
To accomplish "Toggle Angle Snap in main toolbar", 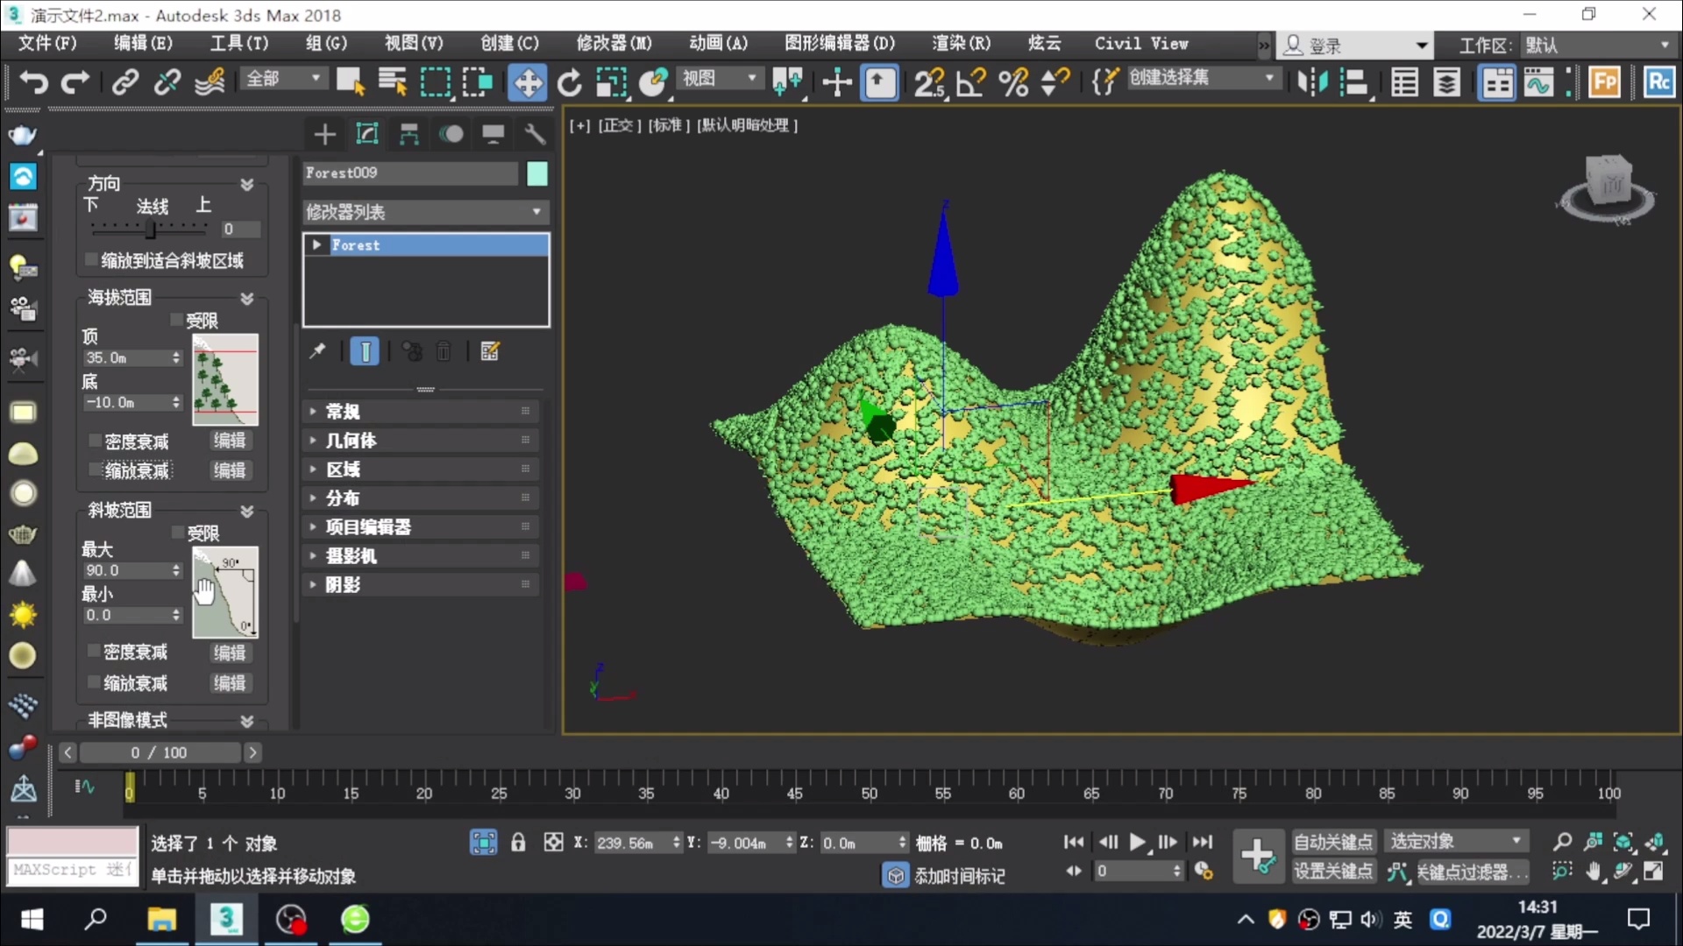I will tap(970, 83).
